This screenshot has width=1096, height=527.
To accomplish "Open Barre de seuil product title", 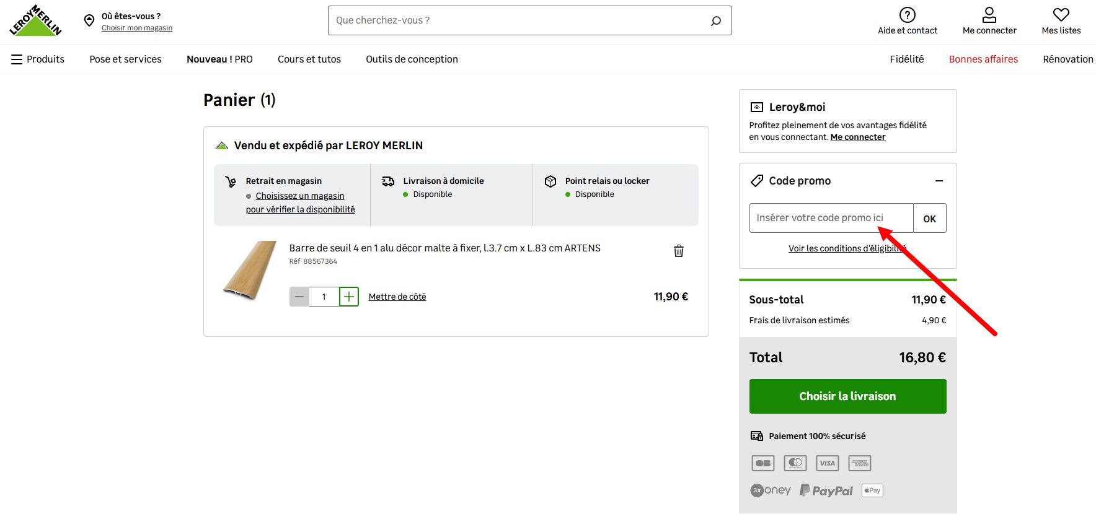I will [444, 248].
